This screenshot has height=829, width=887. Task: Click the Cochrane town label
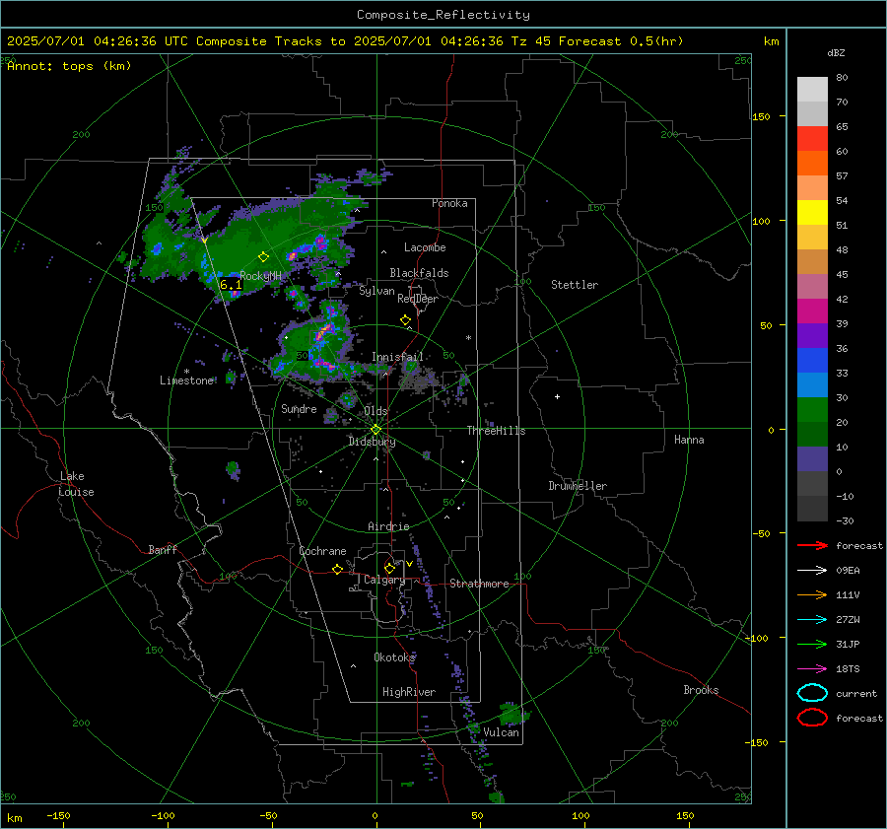322,551
